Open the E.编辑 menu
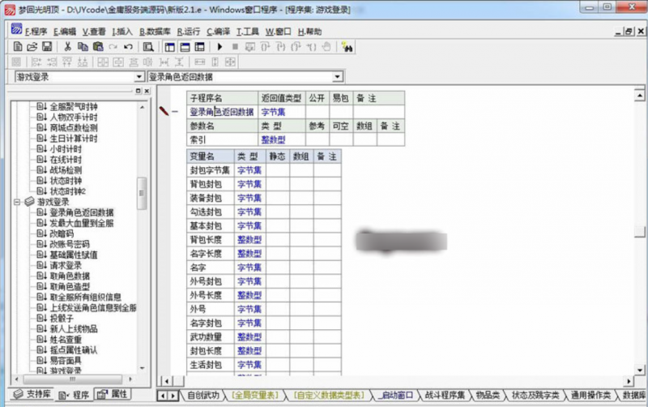This screenshot has width=648, height=407. coord(65,32)
